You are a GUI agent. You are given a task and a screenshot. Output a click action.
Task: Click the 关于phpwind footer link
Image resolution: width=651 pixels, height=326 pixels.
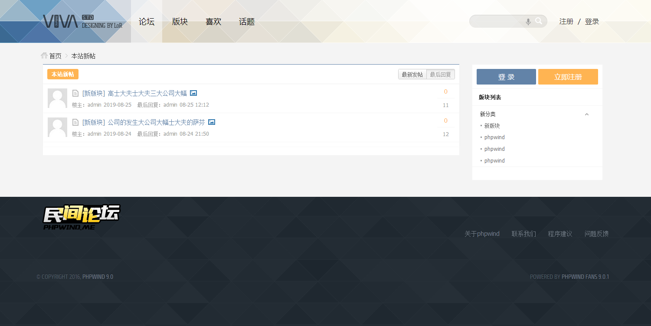(x=482, y=234)
